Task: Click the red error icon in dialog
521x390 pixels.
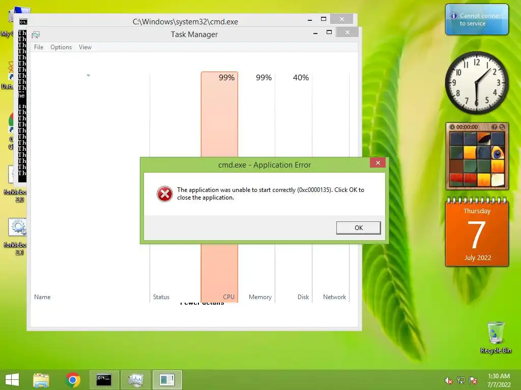Action: (x=165, y=194)
